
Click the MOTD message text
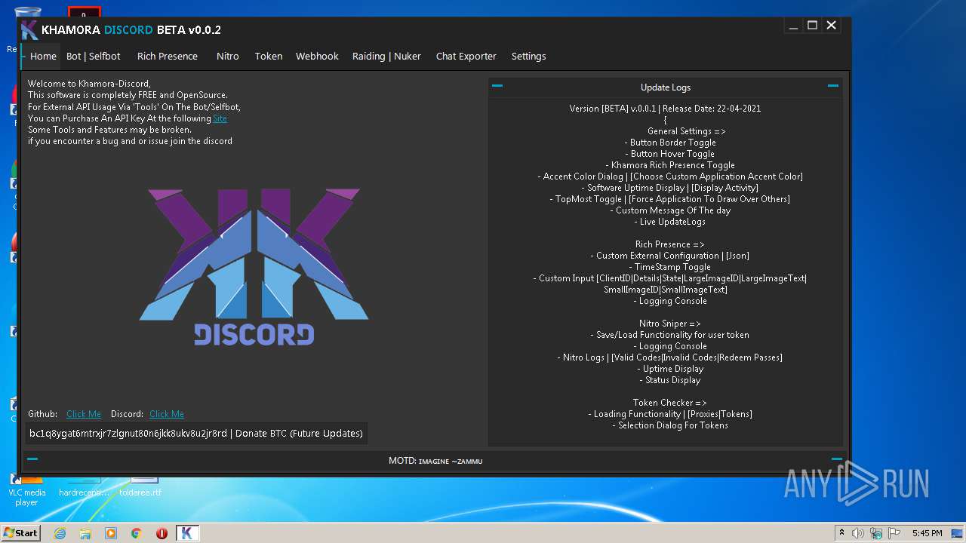point(435,461)
